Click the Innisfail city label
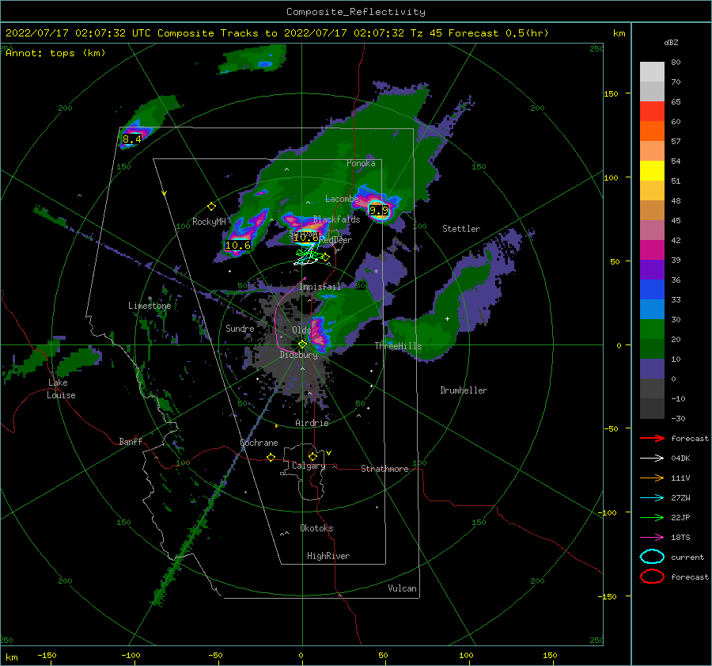Viewport: 712px width, 666px height. click(320, 287)
